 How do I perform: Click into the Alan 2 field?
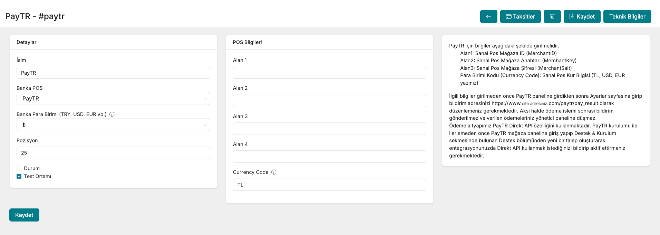tap(329, 101)
